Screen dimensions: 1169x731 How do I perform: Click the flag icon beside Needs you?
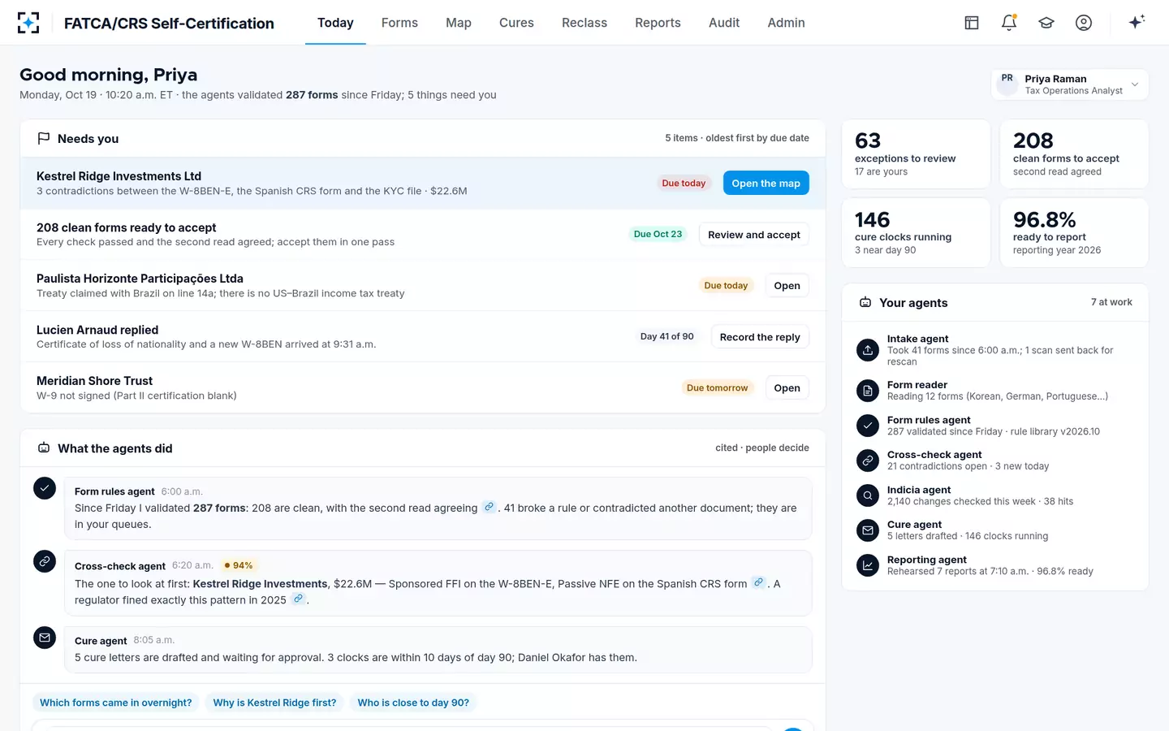44,139
